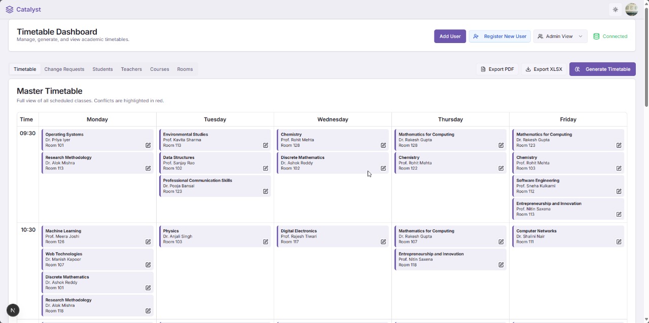Expand the Admin View dropdown
Viewport: 649px width, 323px height.
pyautogui.click(x=560, y=36)
